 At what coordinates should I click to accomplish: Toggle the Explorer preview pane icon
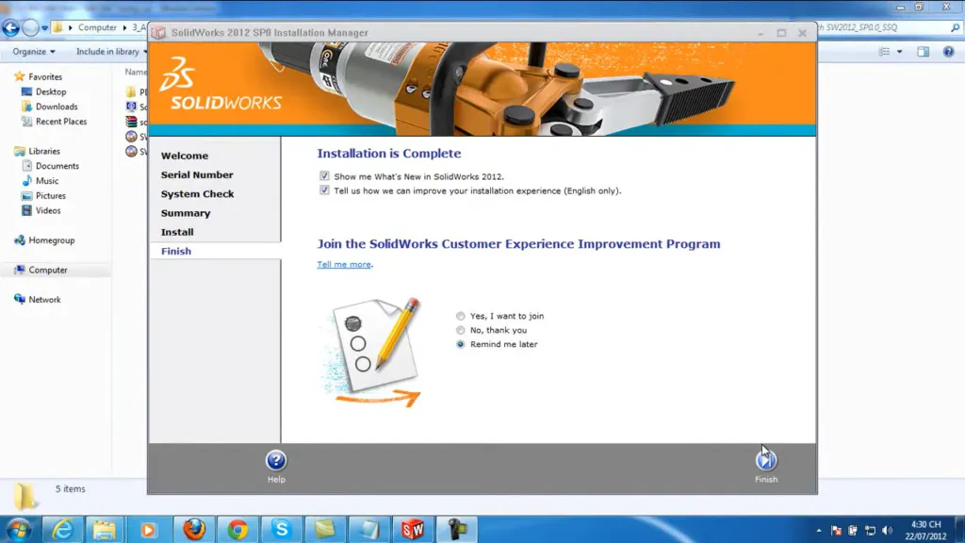(924, 52)
